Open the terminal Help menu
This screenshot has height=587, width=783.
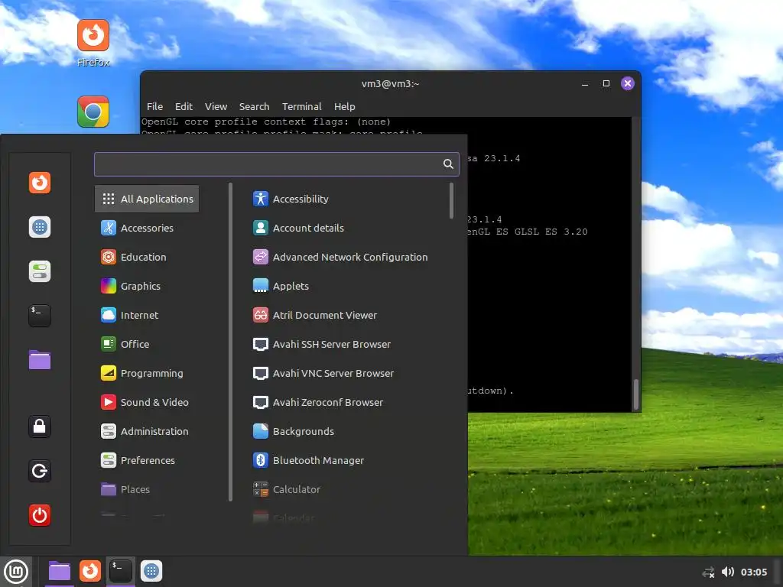345,106
